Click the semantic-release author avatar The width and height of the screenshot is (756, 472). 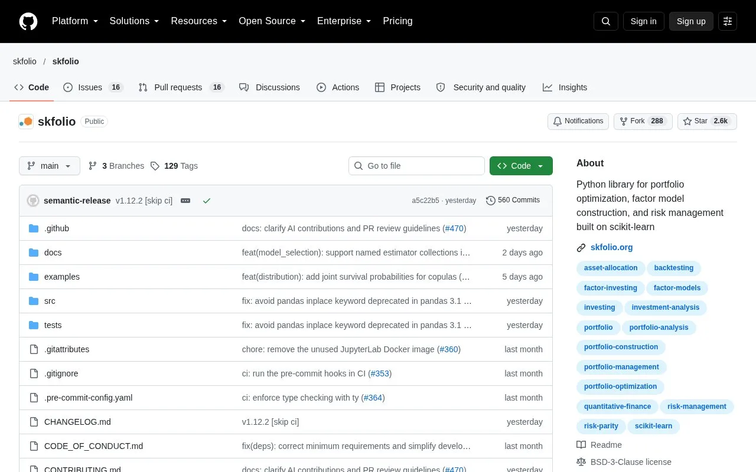[x=33, y=201]
